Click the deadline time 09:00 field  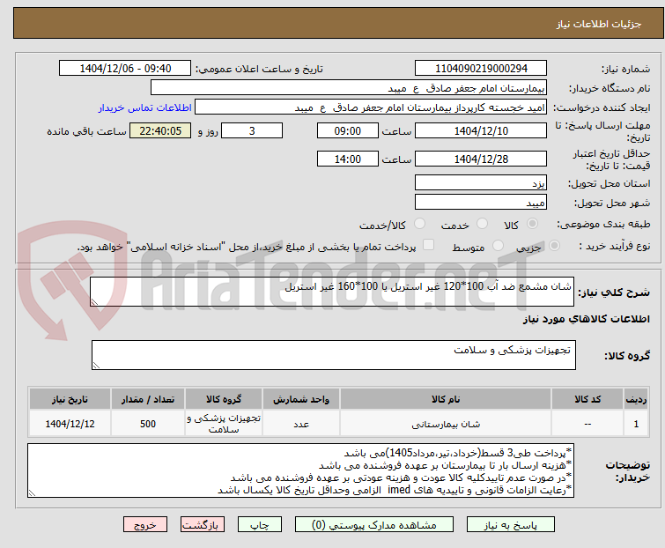(x=347, y=130)
